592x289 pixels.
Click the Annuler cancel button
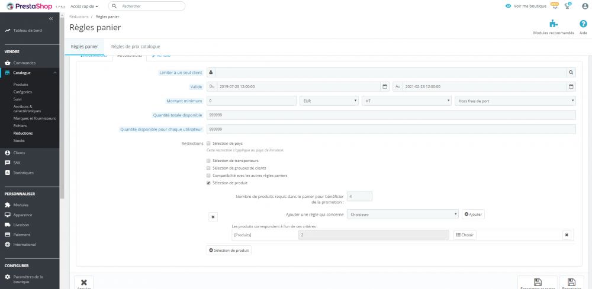pos(84,282)
